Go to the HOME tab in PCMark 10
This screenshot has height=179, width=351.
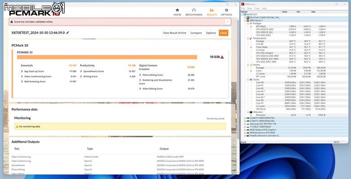(177, 12)
